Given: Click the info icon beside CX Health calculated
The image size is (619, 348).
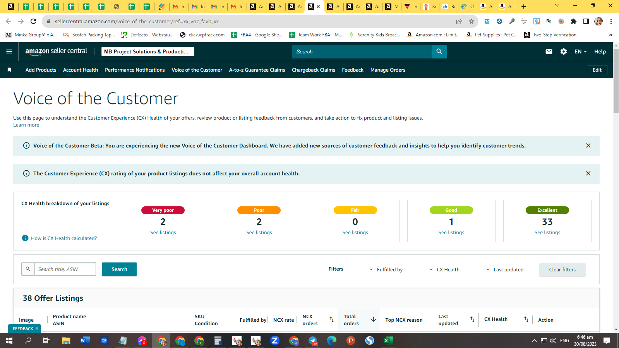Looking at the screenshot, I should coord(25,238).
